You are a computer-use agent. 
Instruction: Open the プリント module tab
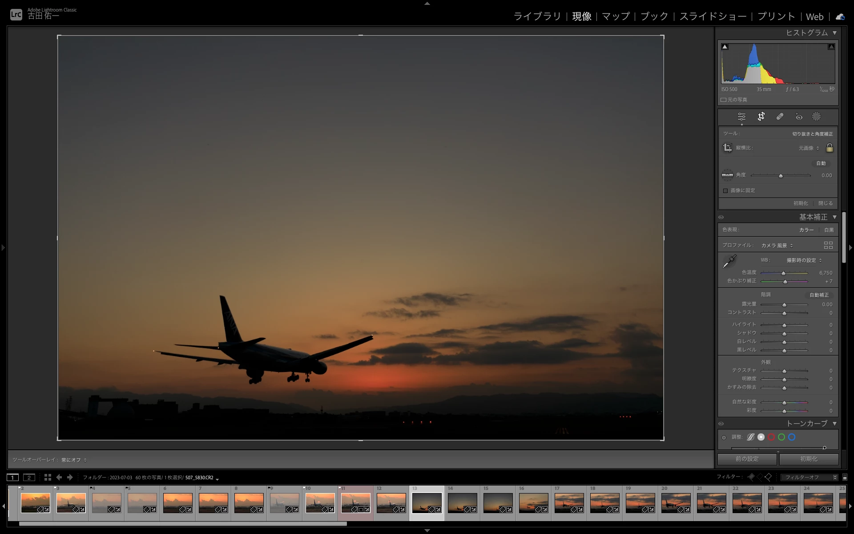776,16
